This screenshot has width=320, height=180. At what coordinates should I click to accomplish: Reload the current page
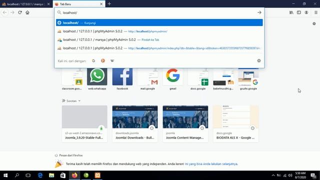pyautogui.click(x=20, y=12)
